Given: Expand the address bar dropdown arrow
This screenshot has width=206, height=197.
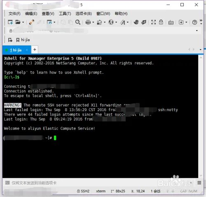Looking at the screenshot, I should coord(197,31).
